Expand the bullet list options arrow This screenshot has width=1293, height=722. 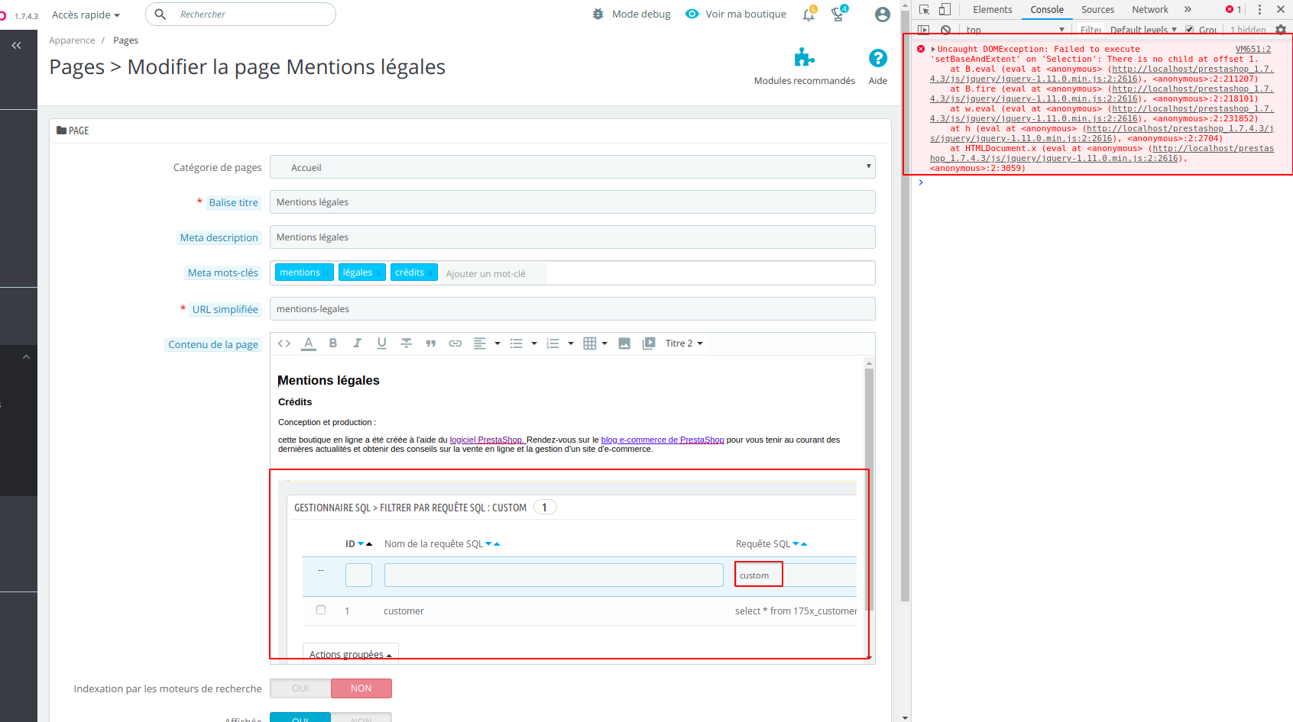tap(534, 343)
